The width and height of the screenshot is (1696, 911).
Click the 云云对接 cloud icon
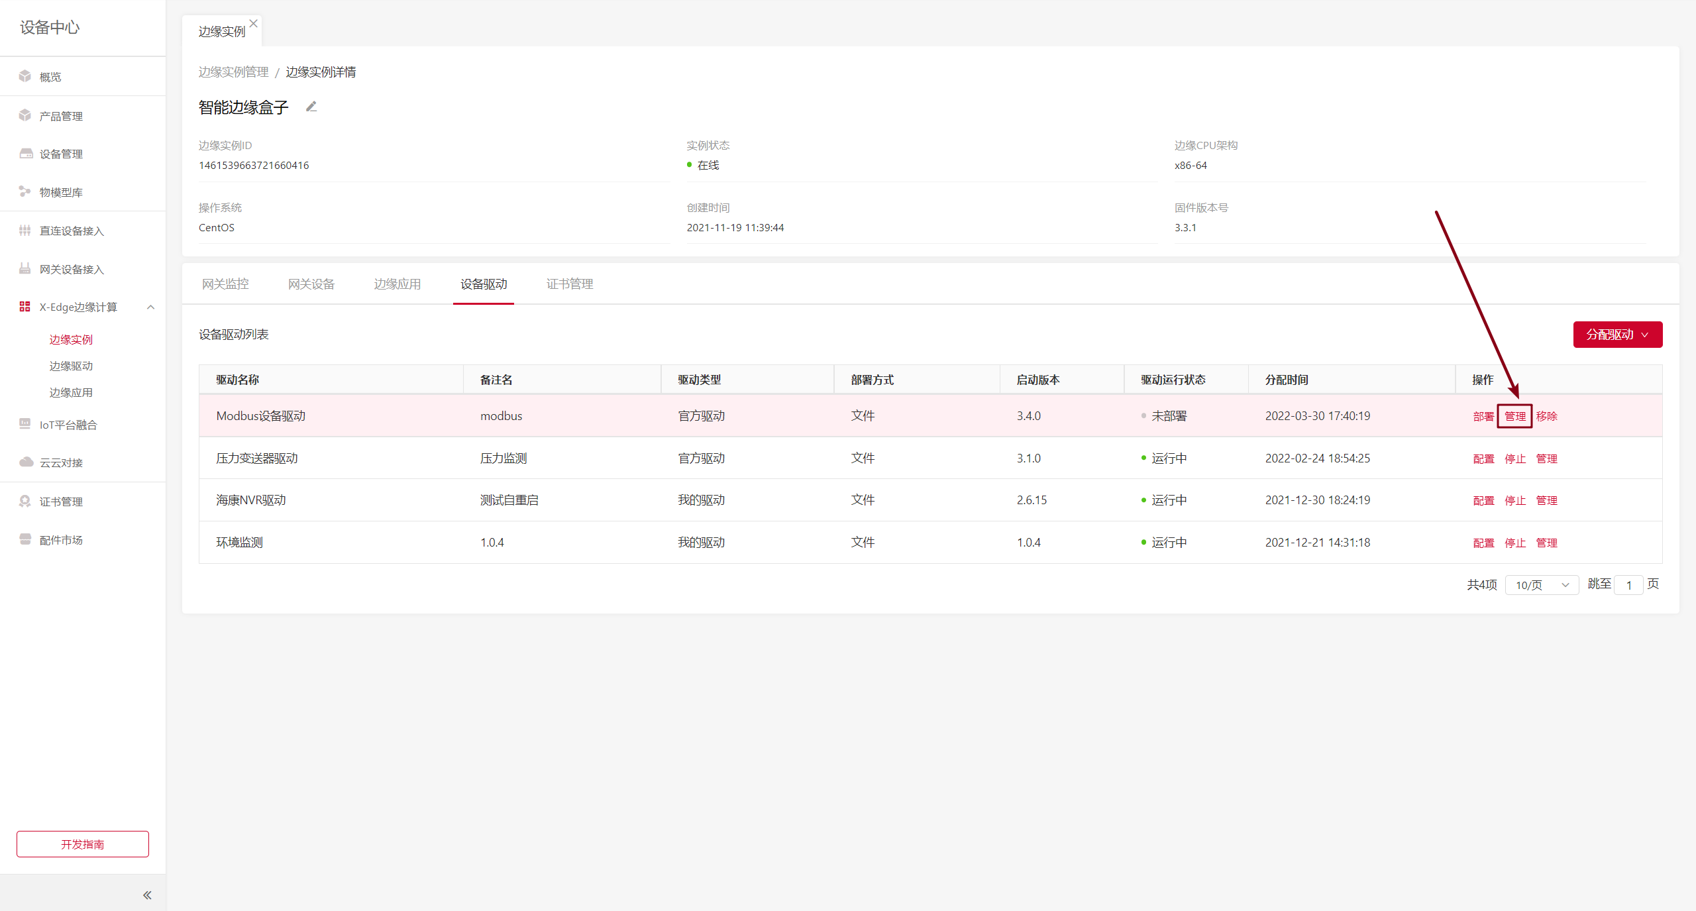[25, 462]
